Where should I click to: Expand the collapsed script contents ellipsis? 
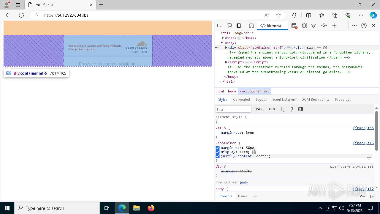(247, 62)
